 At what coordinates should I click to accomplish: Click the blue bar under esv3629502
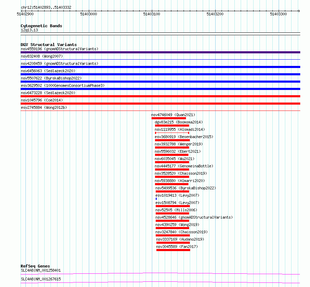click(x=160, y=89)
